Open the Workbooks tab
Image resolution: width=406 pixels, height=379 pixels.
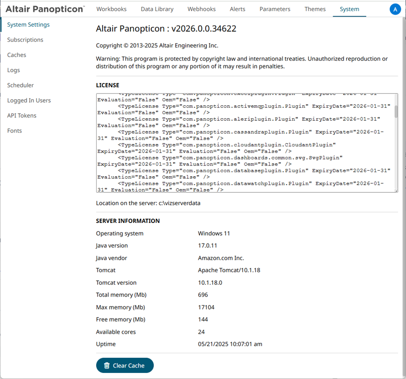(x=111, y=9)
